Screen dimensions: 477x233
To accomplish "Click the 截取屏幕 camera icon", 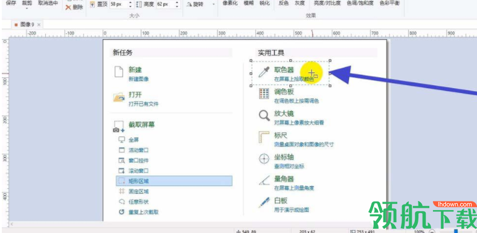I will (118, 127).
